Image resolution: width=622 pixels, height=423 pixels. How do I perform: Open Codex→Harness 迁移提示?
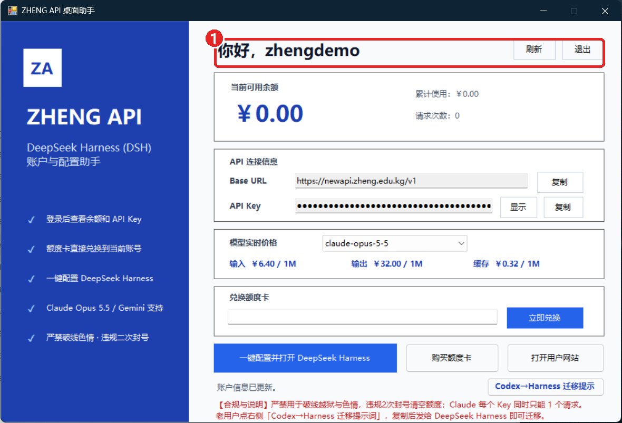(x=546, y=387)
